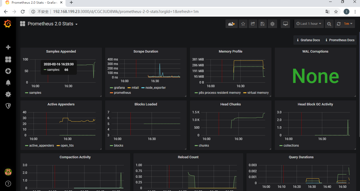
Task: Open the 1m refresh interval dropdown
Action: pos(349,24)
